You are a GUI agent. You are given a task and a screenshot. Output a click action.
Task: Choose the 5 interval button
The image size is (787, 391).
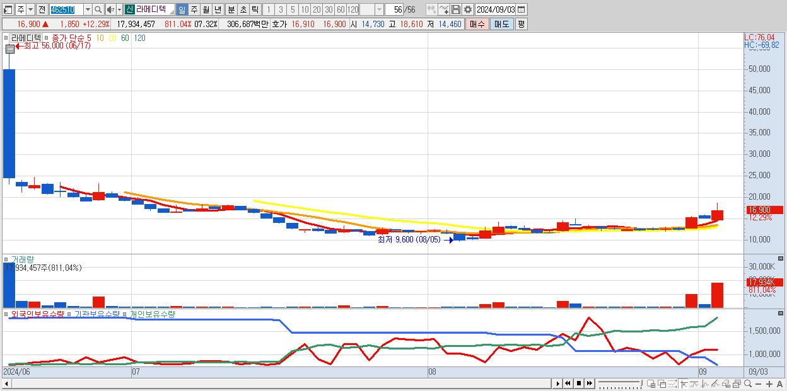(292, 9)
